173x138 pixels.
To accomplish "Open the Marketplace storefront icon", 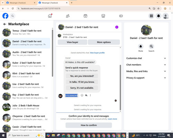I will coord(103,16).
